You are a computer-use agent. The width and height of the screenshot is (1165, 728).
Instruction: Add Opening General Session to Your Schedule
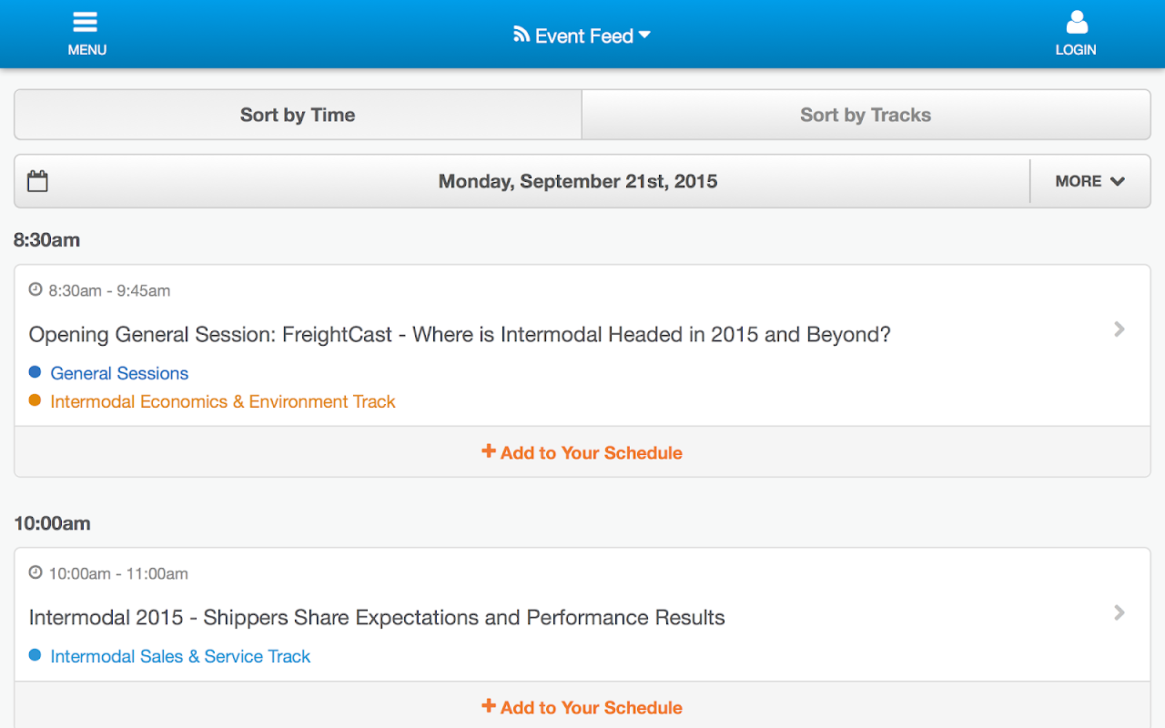coord(582,452)
